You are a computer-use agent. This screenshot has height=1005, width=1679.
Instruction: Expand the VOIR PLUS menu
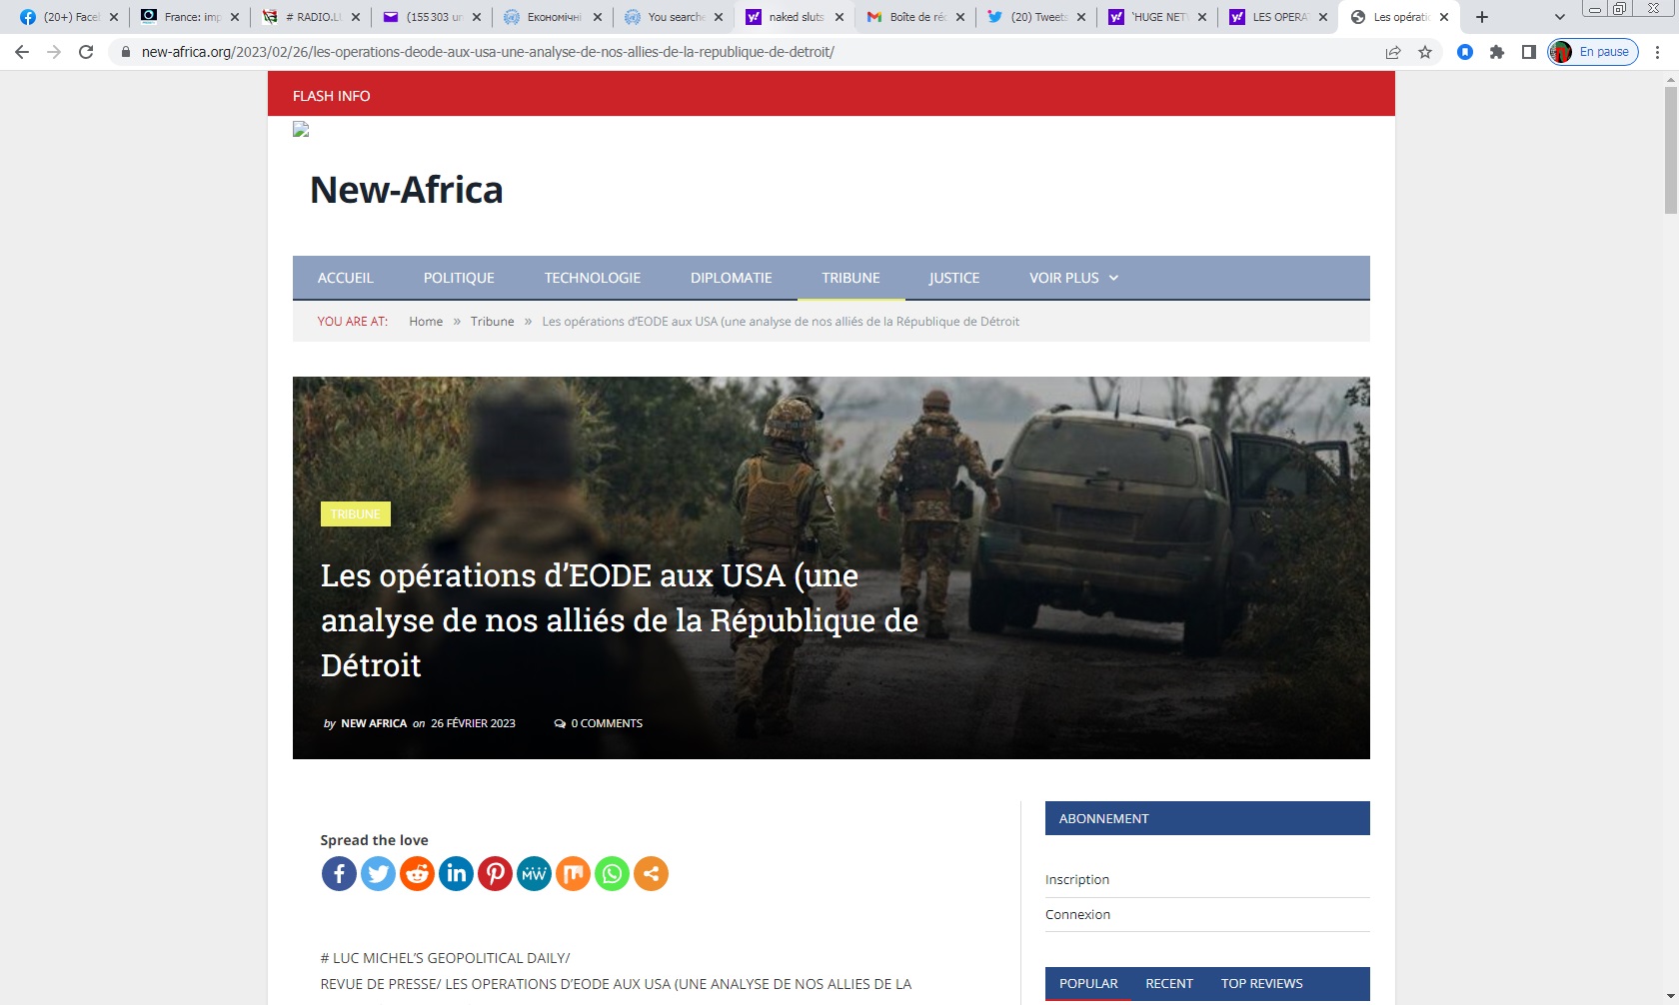tap(1073, 278)
